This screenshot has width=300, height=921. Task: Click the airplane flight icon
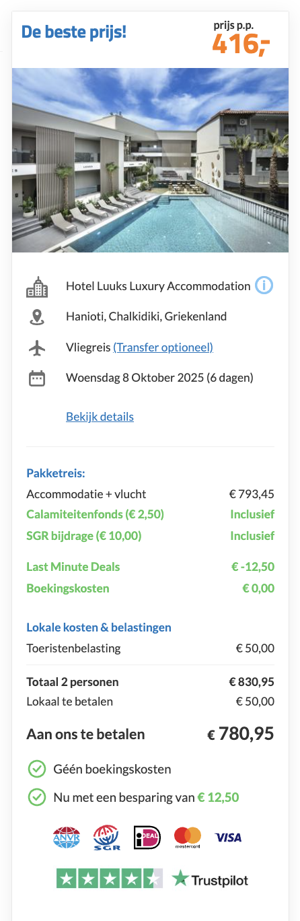point(37,347)
